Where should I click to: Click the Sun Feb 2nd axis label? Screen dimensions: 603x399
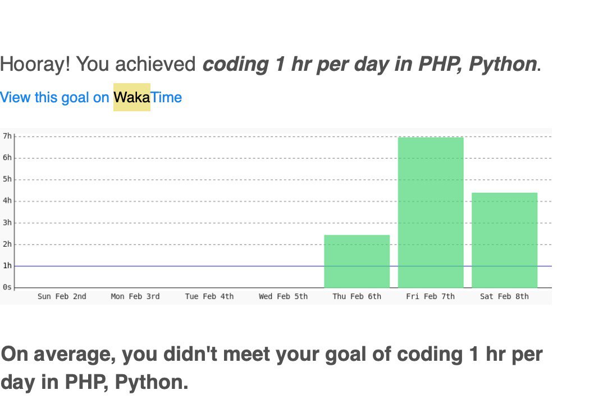tap(62, 296)
